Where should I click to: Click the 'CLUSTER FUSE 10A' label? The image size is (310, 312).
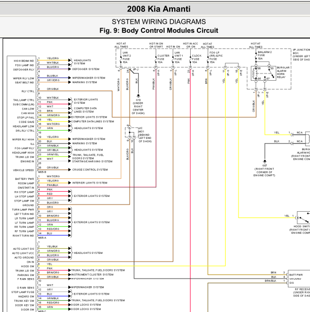point(163,59)
